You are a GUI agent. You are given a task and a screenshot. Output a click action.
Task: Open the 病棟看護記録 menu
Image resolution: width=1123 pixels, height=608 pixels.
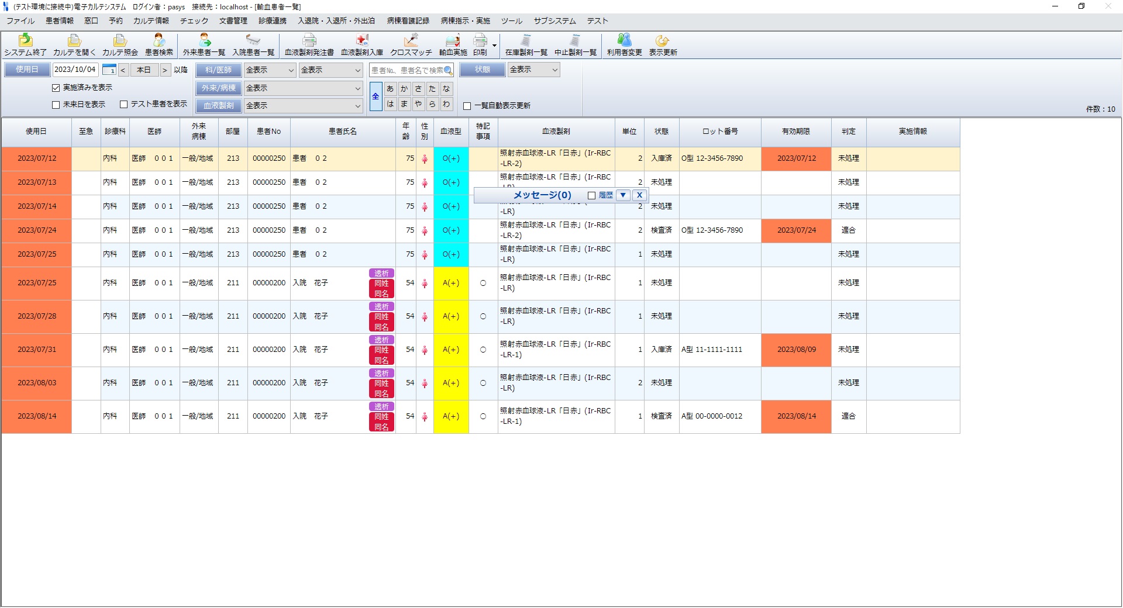point(408,21)
